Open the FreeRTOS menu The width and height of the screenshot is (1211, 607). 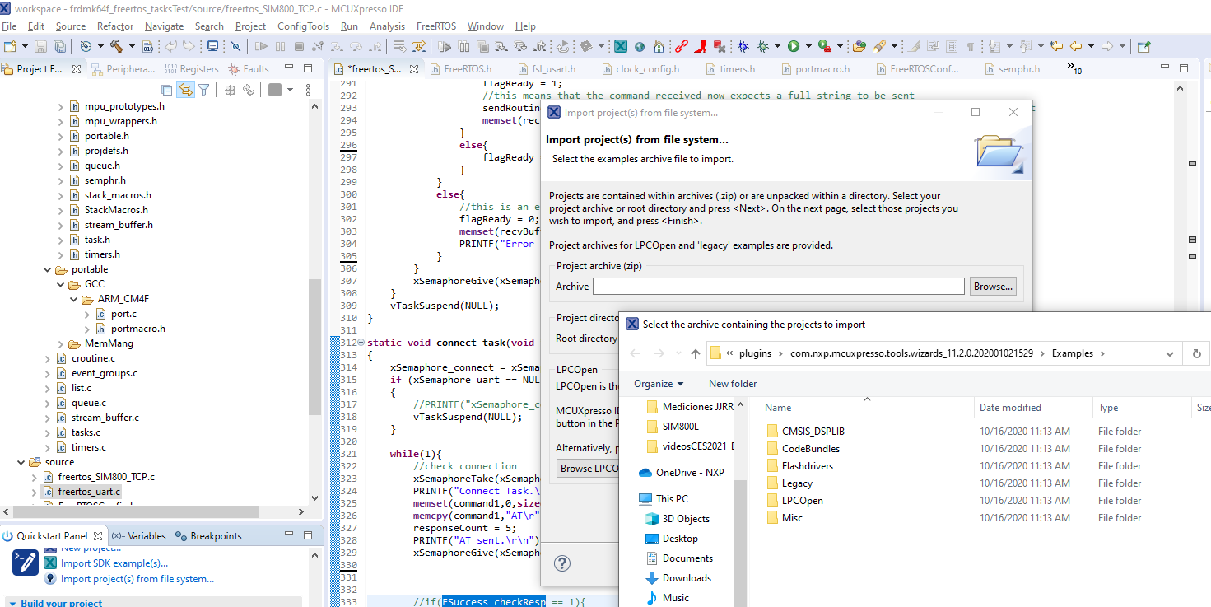tap(435, 26)
